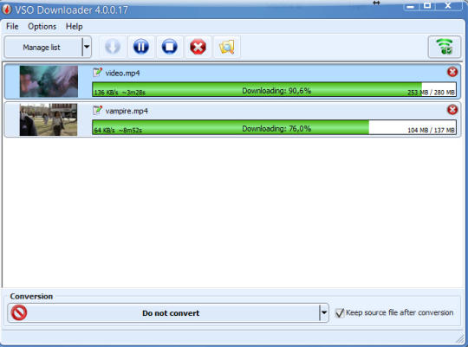The height and width of the screenshot is (347, 468).
Task: Click the green Wi-Fi detection icon
Action: click(x=445, y=47)
